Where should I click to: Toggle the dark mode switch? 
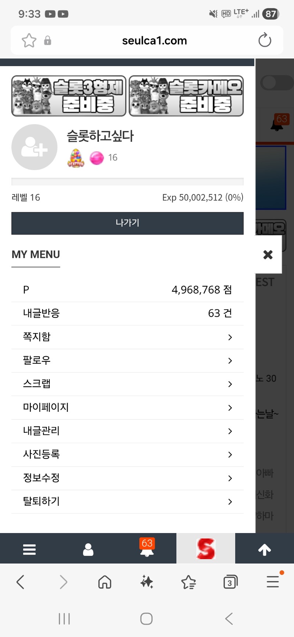coord(276,83)
